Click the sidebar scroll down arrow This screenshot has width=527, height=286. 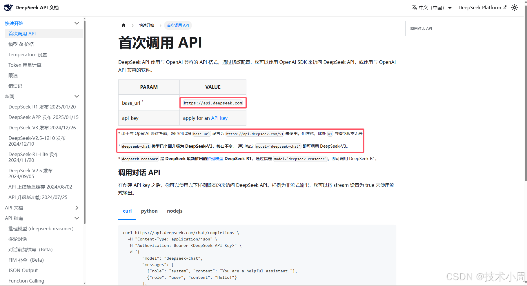(x=85, y=283)
